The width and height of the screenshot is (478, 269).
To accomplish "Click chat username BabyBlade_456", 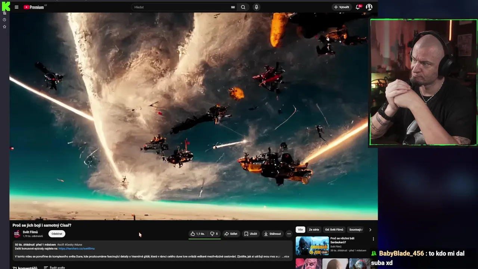I will [x=401, y=253].
